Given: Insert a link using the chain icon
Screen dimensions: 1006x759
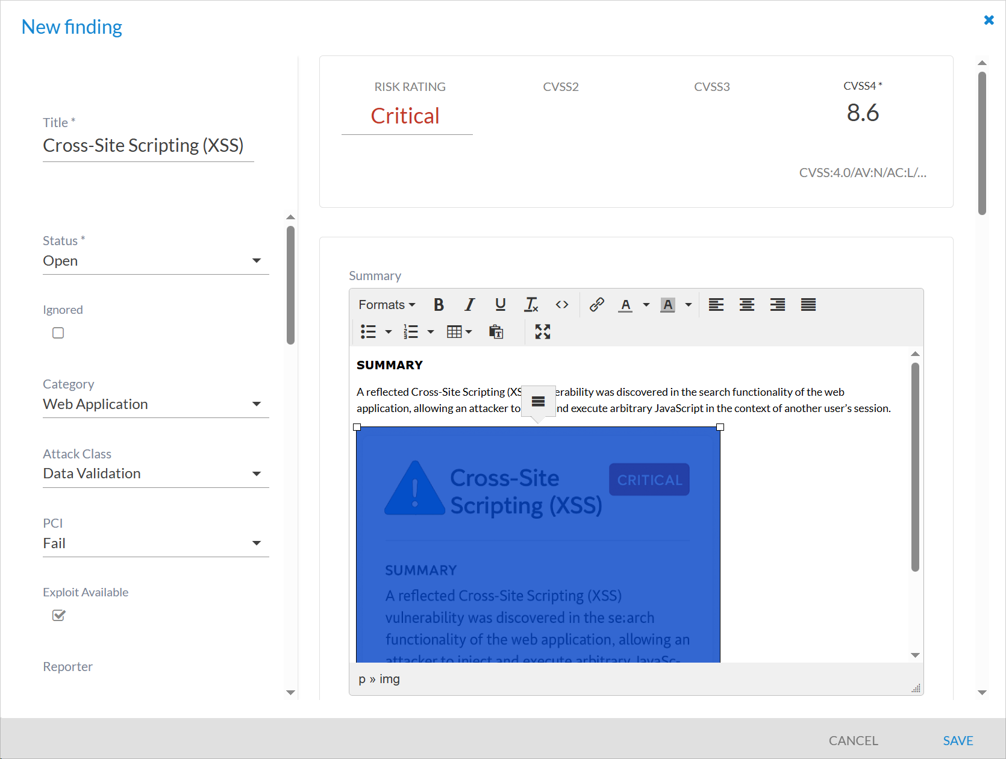Looking at the screenshot, I should pos(596,305).
